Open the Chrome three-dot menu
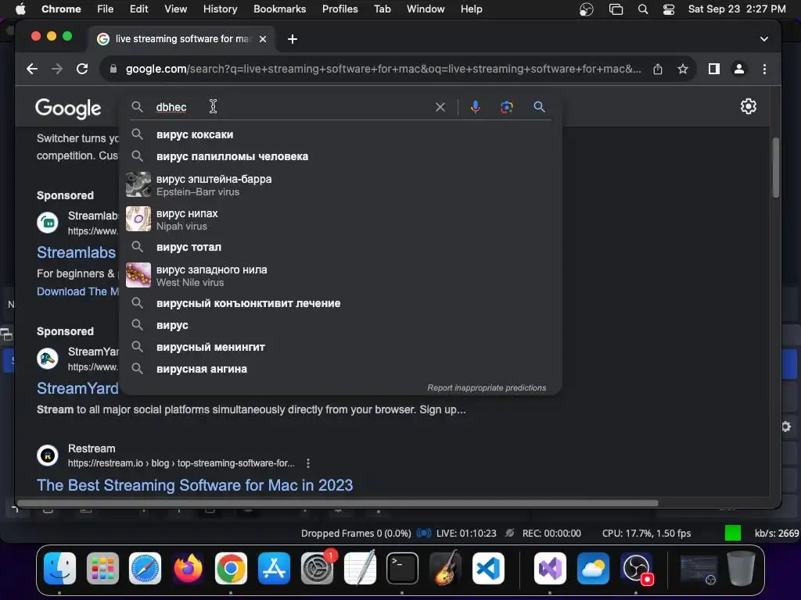 point(764,69)
